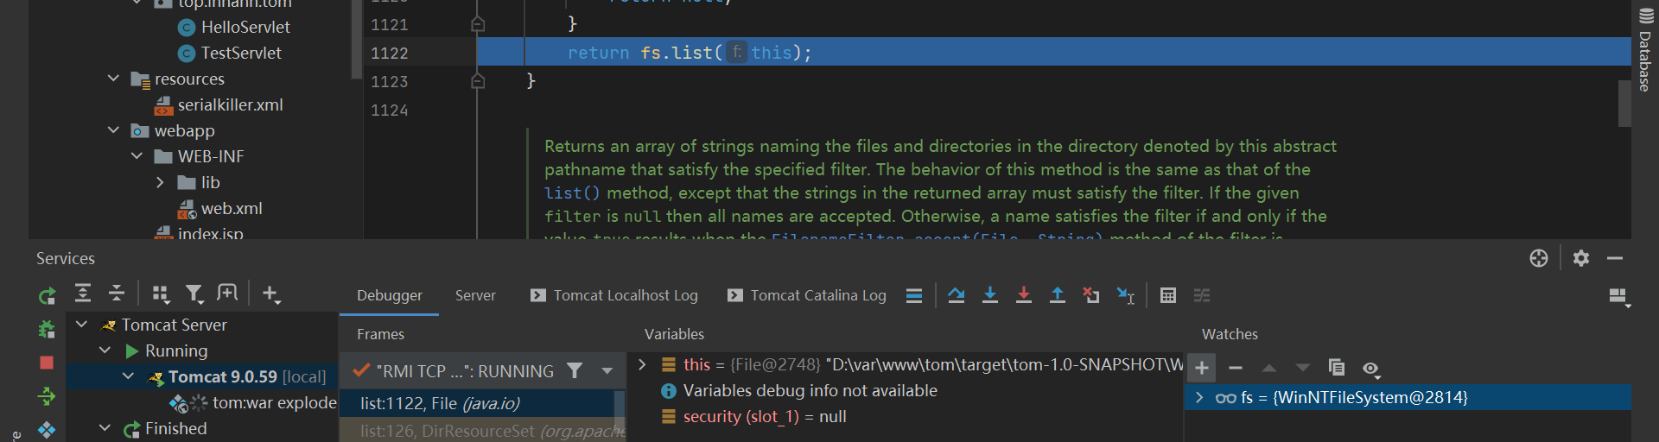Click the Step Over debugger icon
Viewport: 1659px width, 442px height.
(956, 295)
